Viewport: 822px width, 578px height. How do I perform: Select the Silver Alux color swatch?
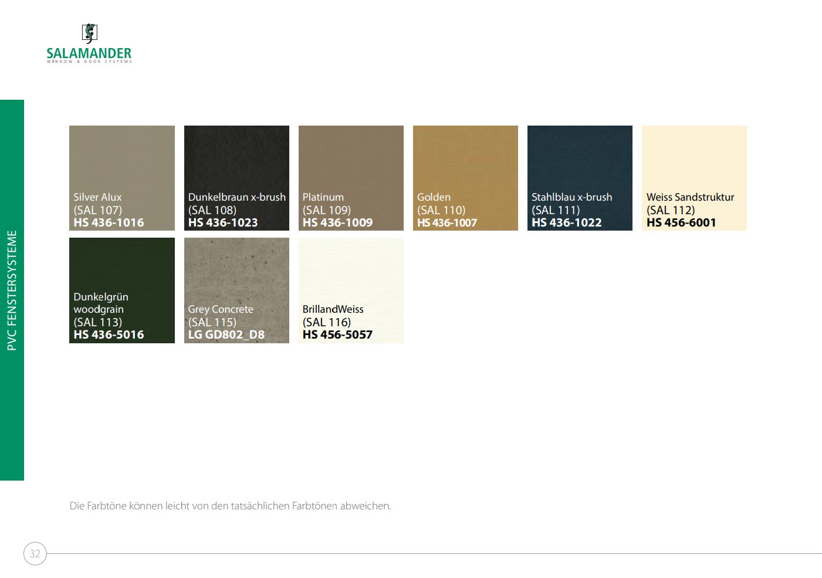(x=122, y=178)
